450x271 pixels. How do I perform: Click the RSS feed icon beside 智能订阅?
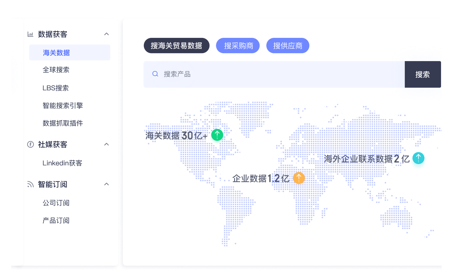click(x=30, y=184)
